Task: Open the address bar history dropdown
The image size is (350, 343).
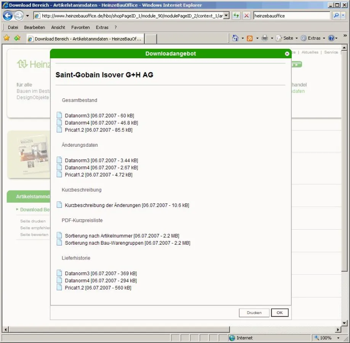Action: [x=226, y=16]
